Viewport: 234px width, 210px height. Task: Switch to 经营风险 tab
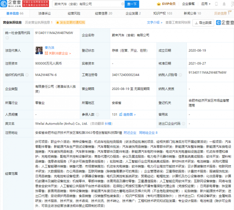pos(74,13)
